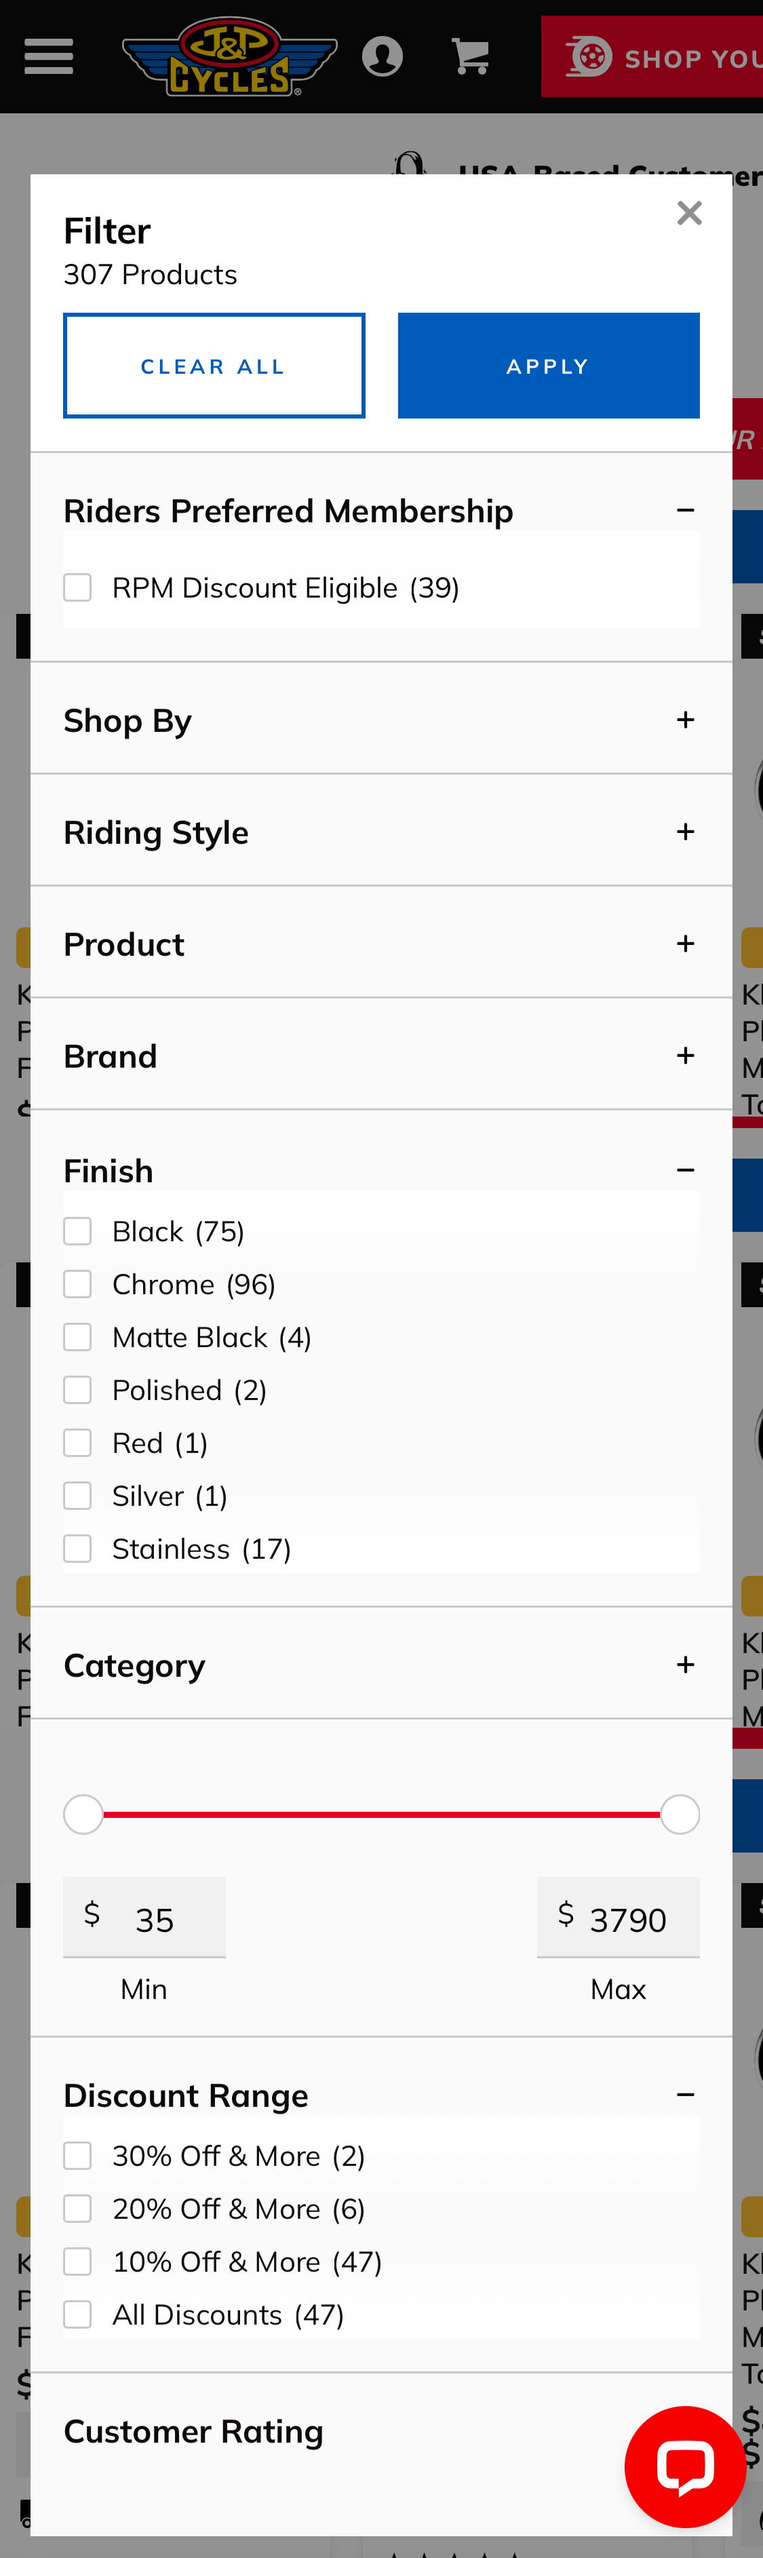Collapse the Finish filter section
Screen dimensions: 763x2558
(686, 1169)
